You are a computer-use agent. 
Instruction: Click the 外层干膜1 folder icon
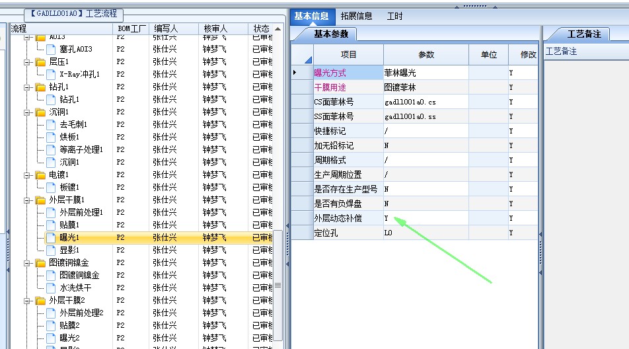coord(40,200)
